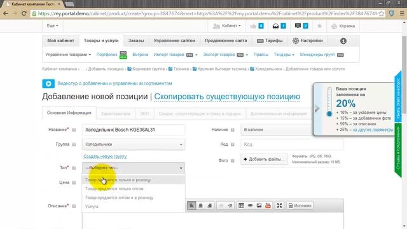Image resolution: width=407 pixels, height=229 pixels.
Task: Increase indent in editor toolbar
Action: pos(230,205)
